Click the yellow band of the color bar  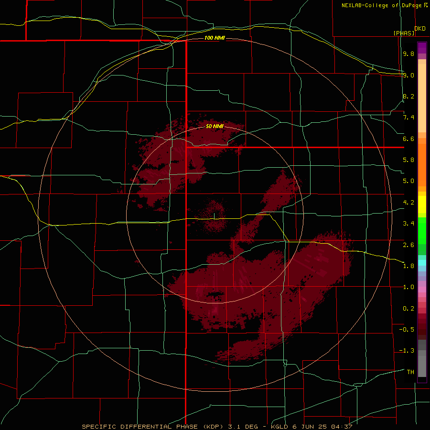[422, 204]
